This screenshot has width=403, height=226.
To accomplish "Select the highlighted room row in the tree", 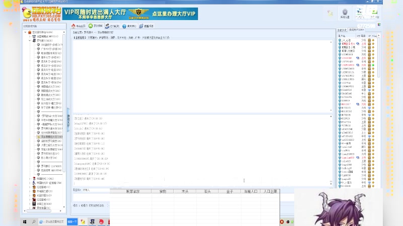I will [x=49, y=137].
